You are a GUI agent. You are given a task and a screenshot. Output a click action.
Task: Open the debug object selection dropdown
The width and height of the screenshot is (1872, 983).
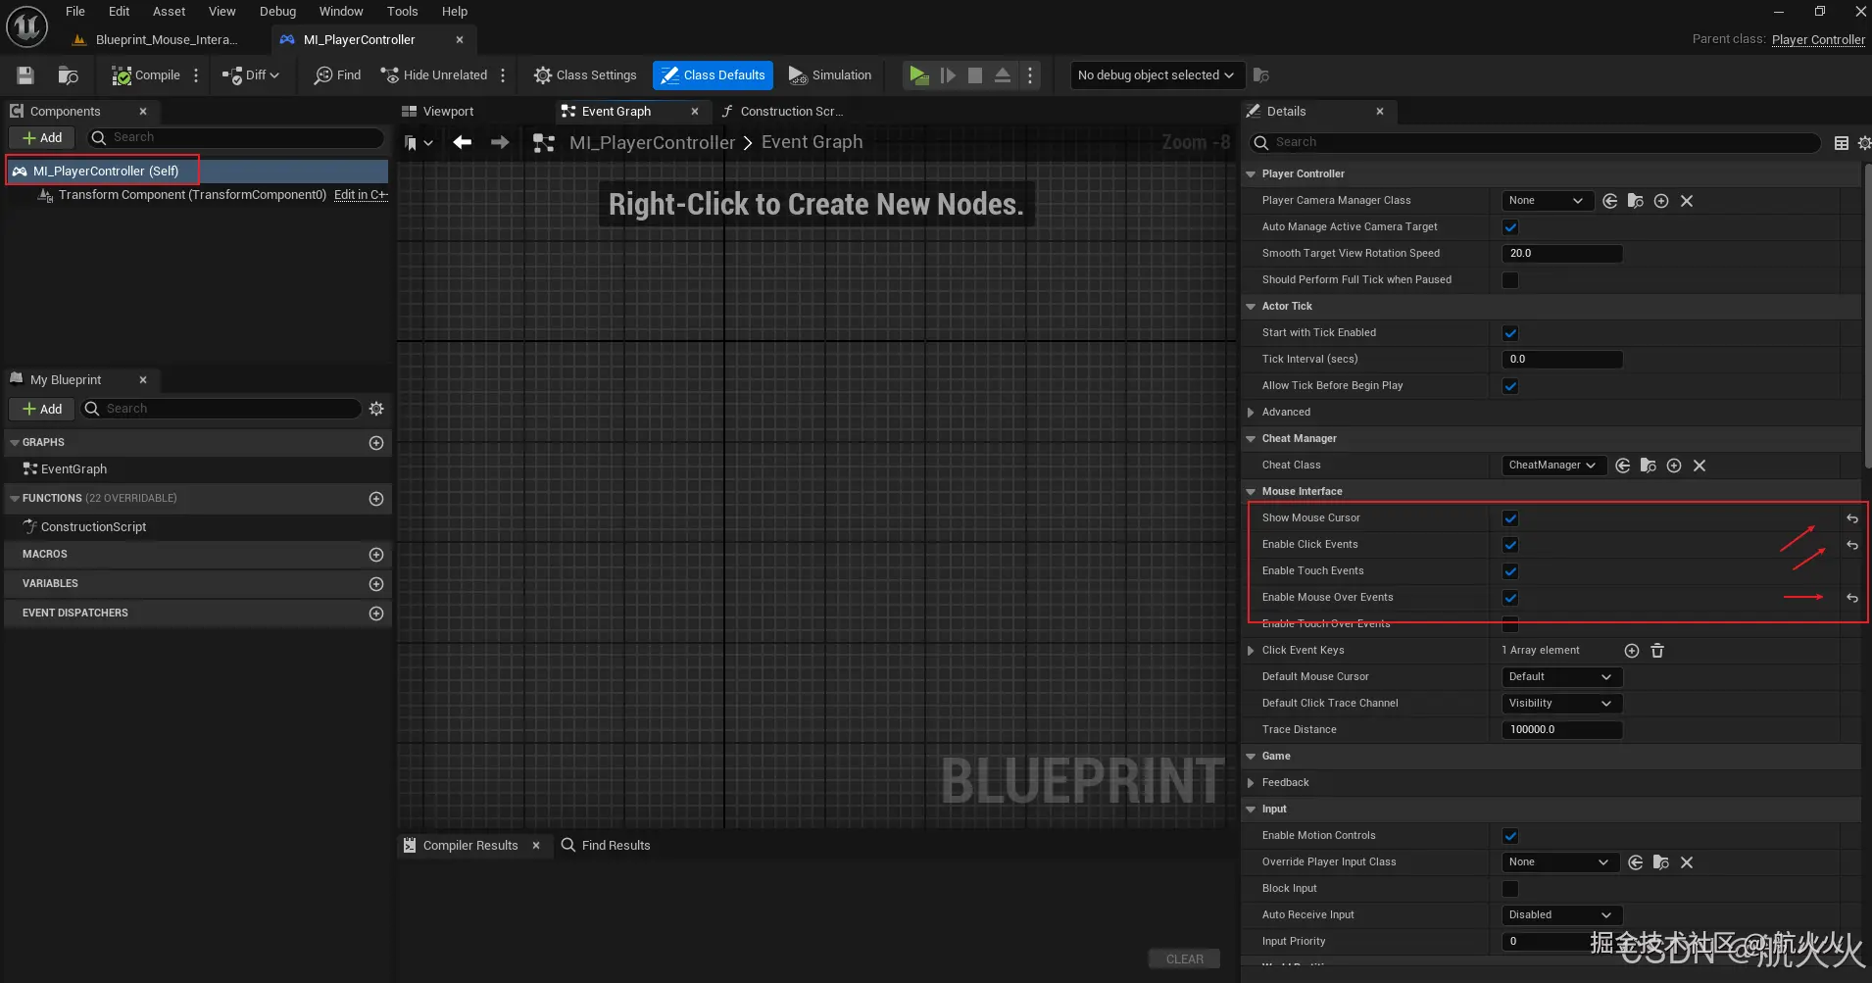pos(1157,75)
